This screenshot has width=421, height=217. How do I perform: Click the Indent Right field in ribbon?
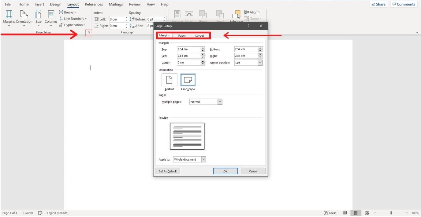click(x=117, y=26)
